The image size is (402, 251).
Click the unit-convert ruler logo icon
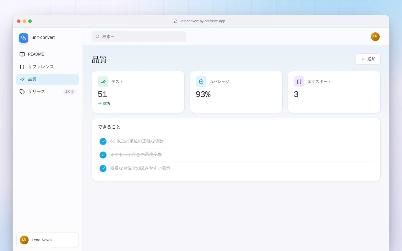pyautogui.click(x=24, y=38)
